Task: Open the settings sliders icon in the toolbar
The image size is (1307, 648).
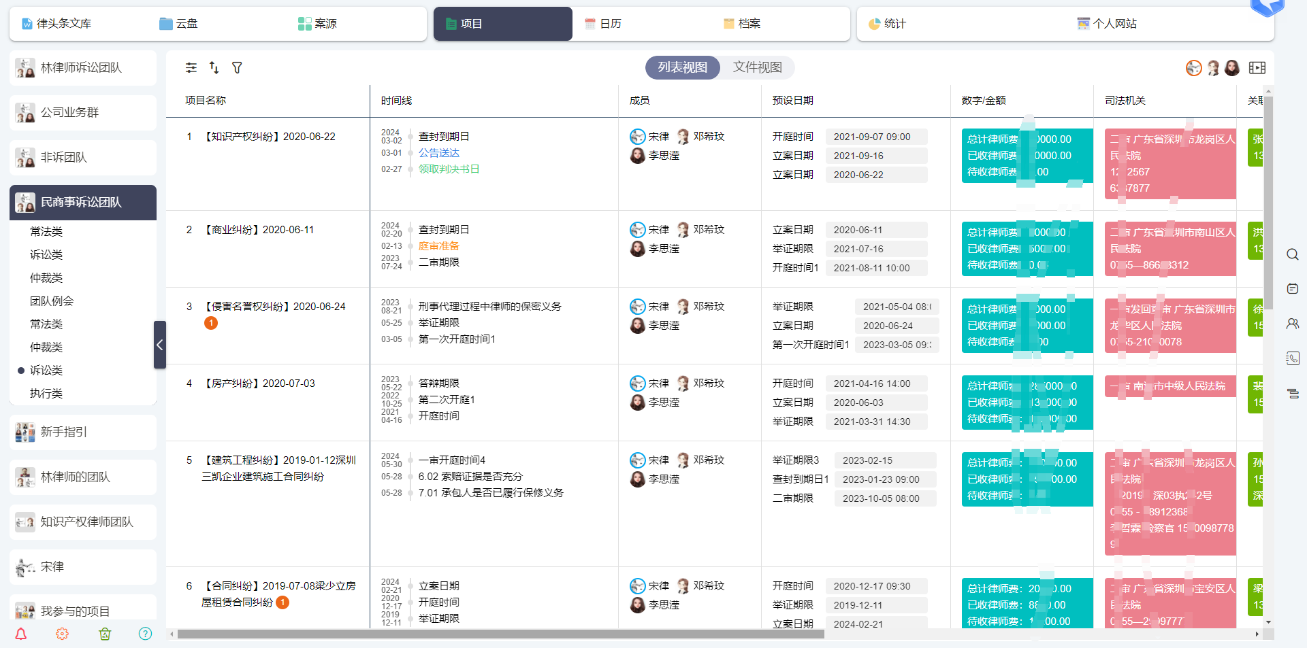Action: point(191,67)
